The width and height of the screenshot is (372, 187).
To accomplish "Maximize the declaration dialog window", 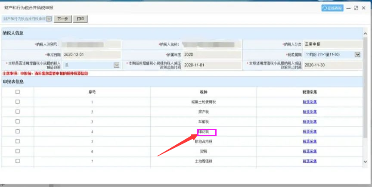I will pyautogui.click(x=356, y=8).
